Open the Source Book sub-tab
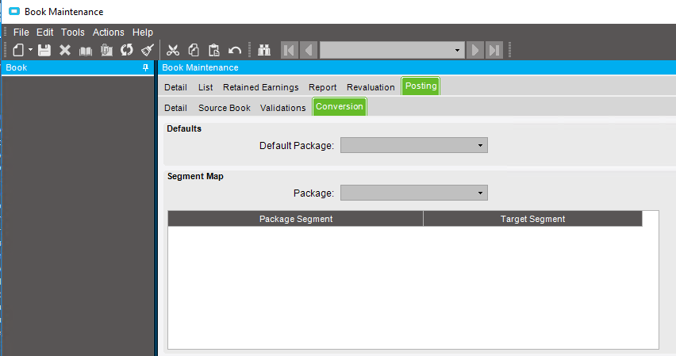This screenshot has height=356, width=676. tap(225, 108)
